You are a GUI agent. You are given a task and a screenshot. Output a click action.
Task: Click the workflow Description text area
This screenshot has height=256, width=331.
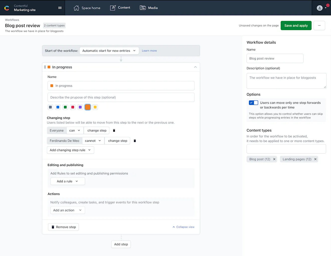(286, 81)
